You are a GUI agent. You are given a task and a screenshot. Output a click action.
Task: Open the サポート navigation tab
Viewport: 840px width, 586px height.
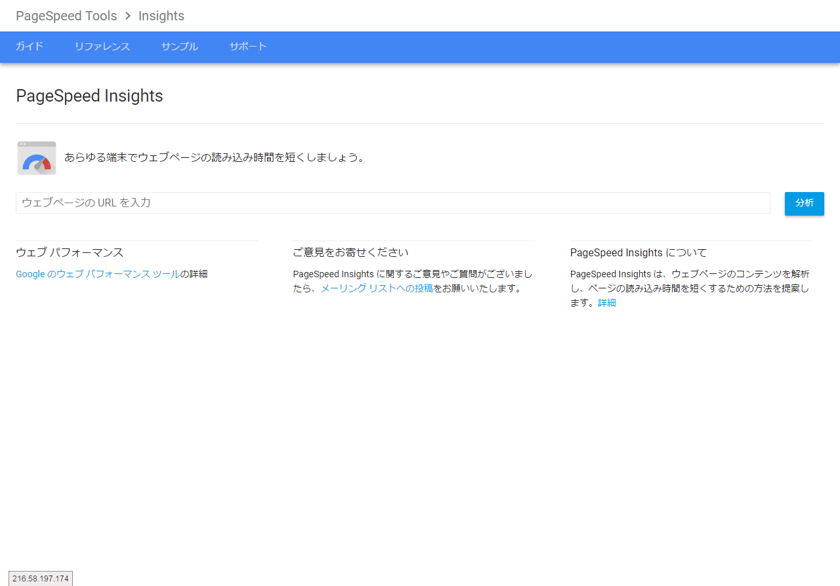point(248,47)
